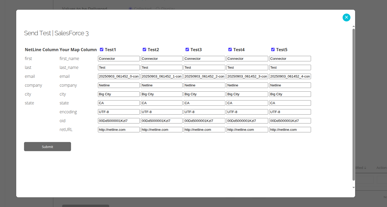This screenshot has height=207, width=387.
Task: Click the Test1 first_name input field
Action: pyautogui.click(x=119, y=59)
